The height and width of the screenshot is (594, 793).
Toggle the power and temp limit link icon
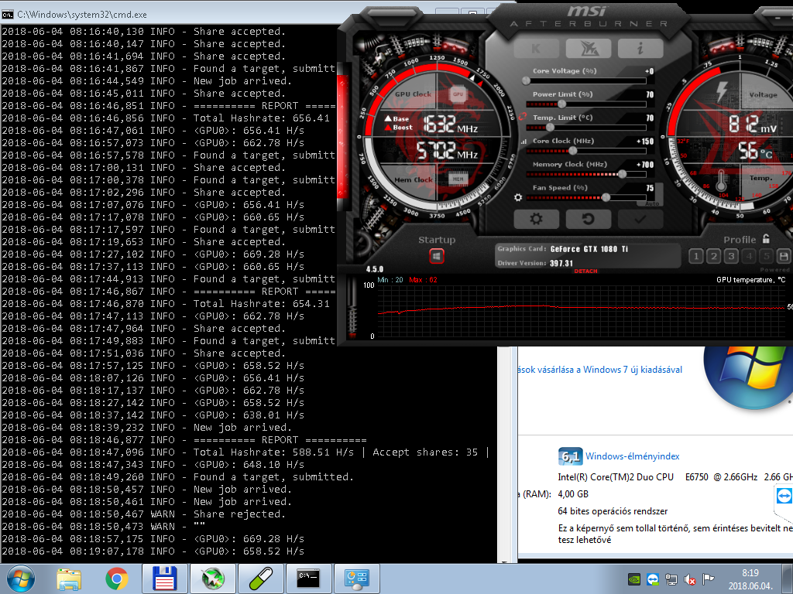pos(523,116)
